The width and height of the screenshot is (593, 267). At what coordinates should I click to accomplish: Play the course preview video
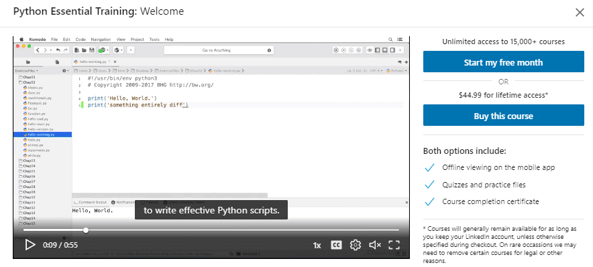click(x=30, y=245)
